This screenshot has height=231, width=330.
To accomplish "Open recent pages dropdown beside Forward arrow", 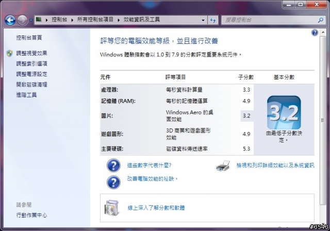I will [31, 20].
